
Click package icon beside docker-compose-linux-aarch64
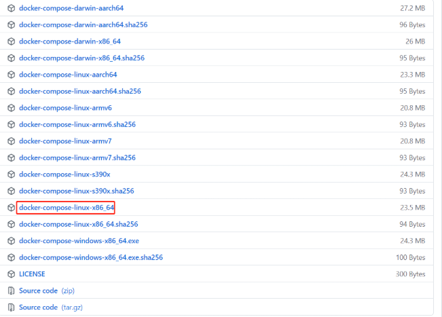11,75
